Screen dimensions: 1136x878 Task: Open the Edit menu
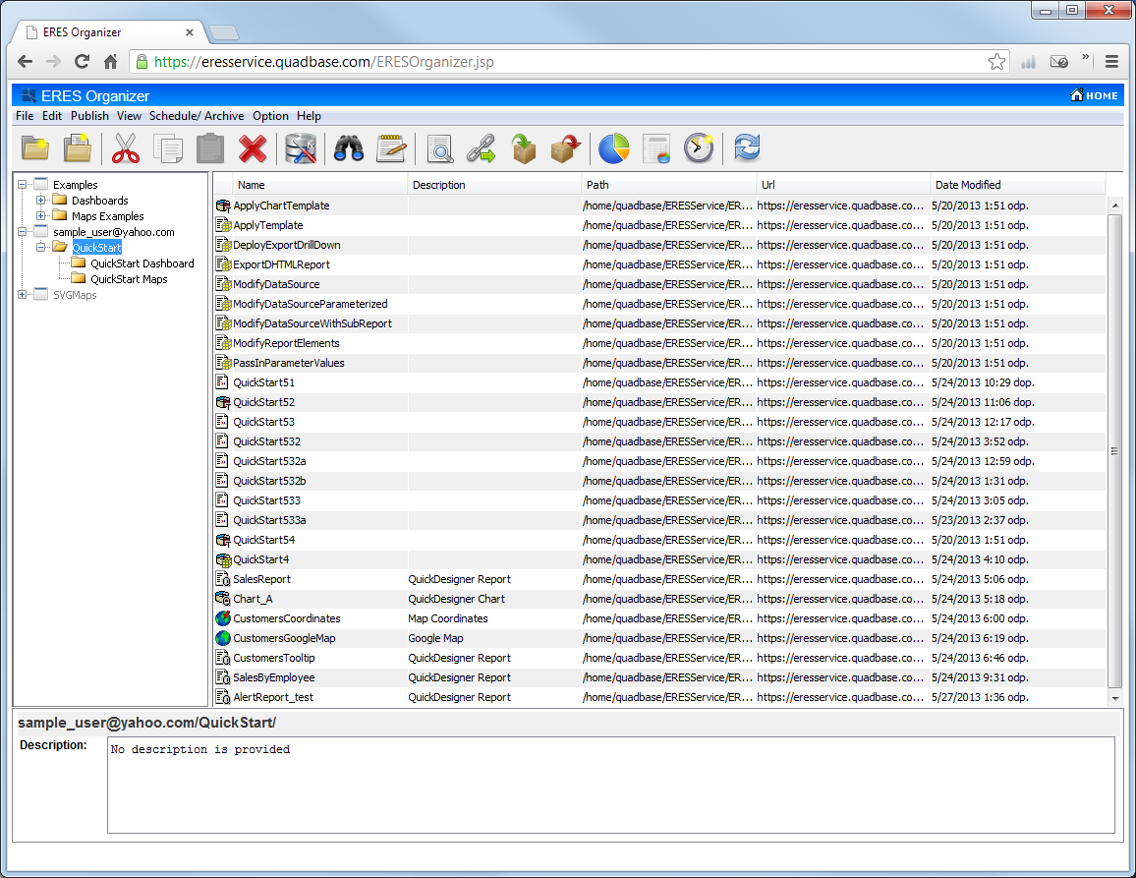click(51, 116)
